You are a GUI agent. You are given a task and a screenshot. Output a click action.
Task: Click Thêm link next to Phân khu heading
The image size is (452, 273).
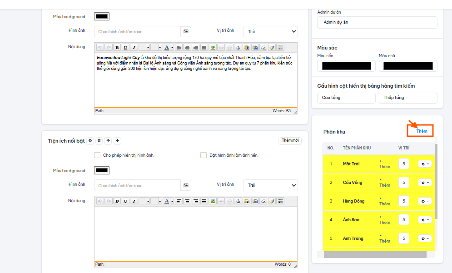tap(422, 131)
